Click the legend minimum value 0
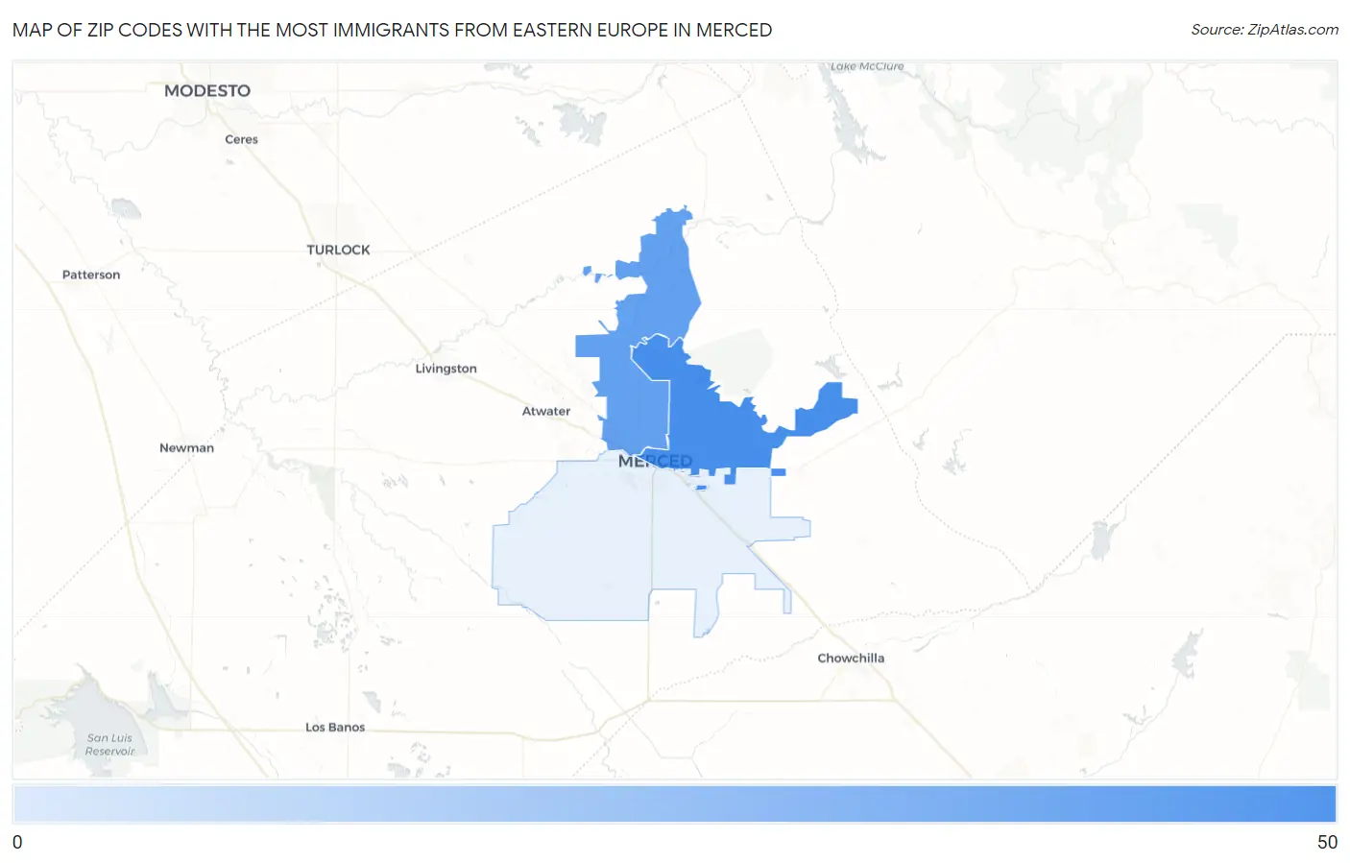Viewport: 1350px width, 863px height. (17, 842)
